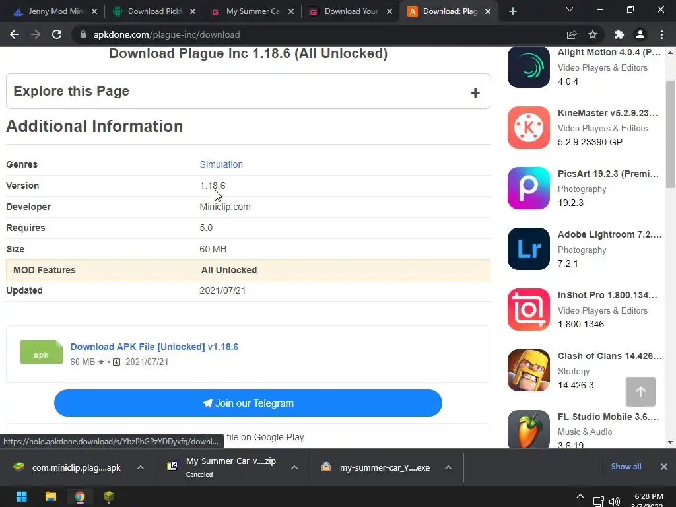Click the PicsArt app icon
The image size is (676, 507).
point(529,188)
